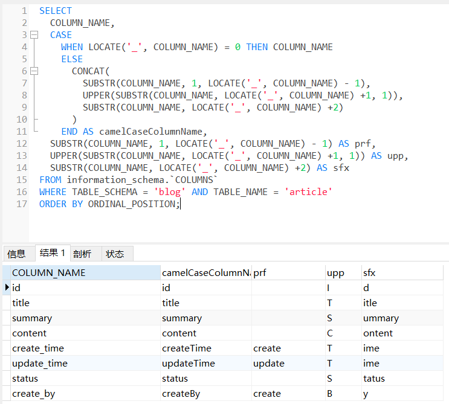Click the 'C' cell in upp column

pyautogui.click(x=344, y=333)
